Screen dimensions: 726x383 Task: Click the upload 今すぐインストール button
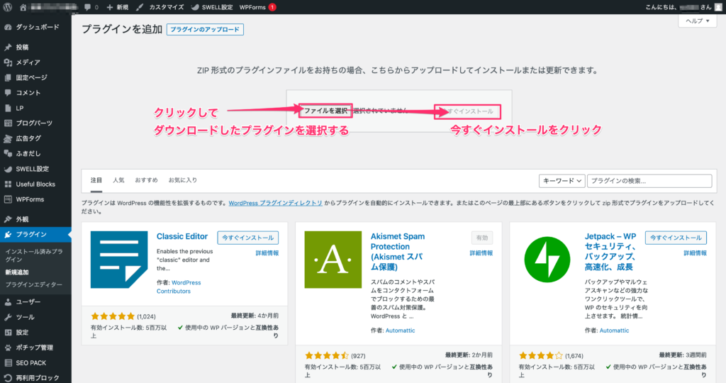click(x=467, y=111)
